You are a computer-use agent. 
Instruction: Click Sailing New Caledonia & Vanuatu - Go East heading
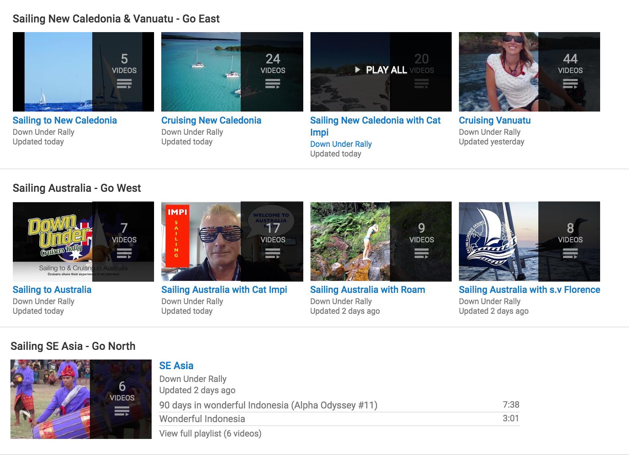pos(116,19)
